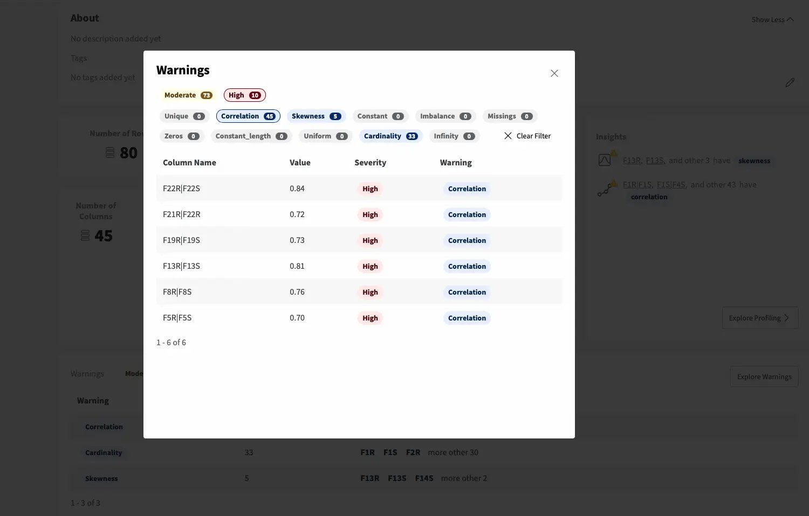Click the Correlation tag for F19R|F19S
Viewport: 809px width, 516px height.
click(x=467, y=241)
